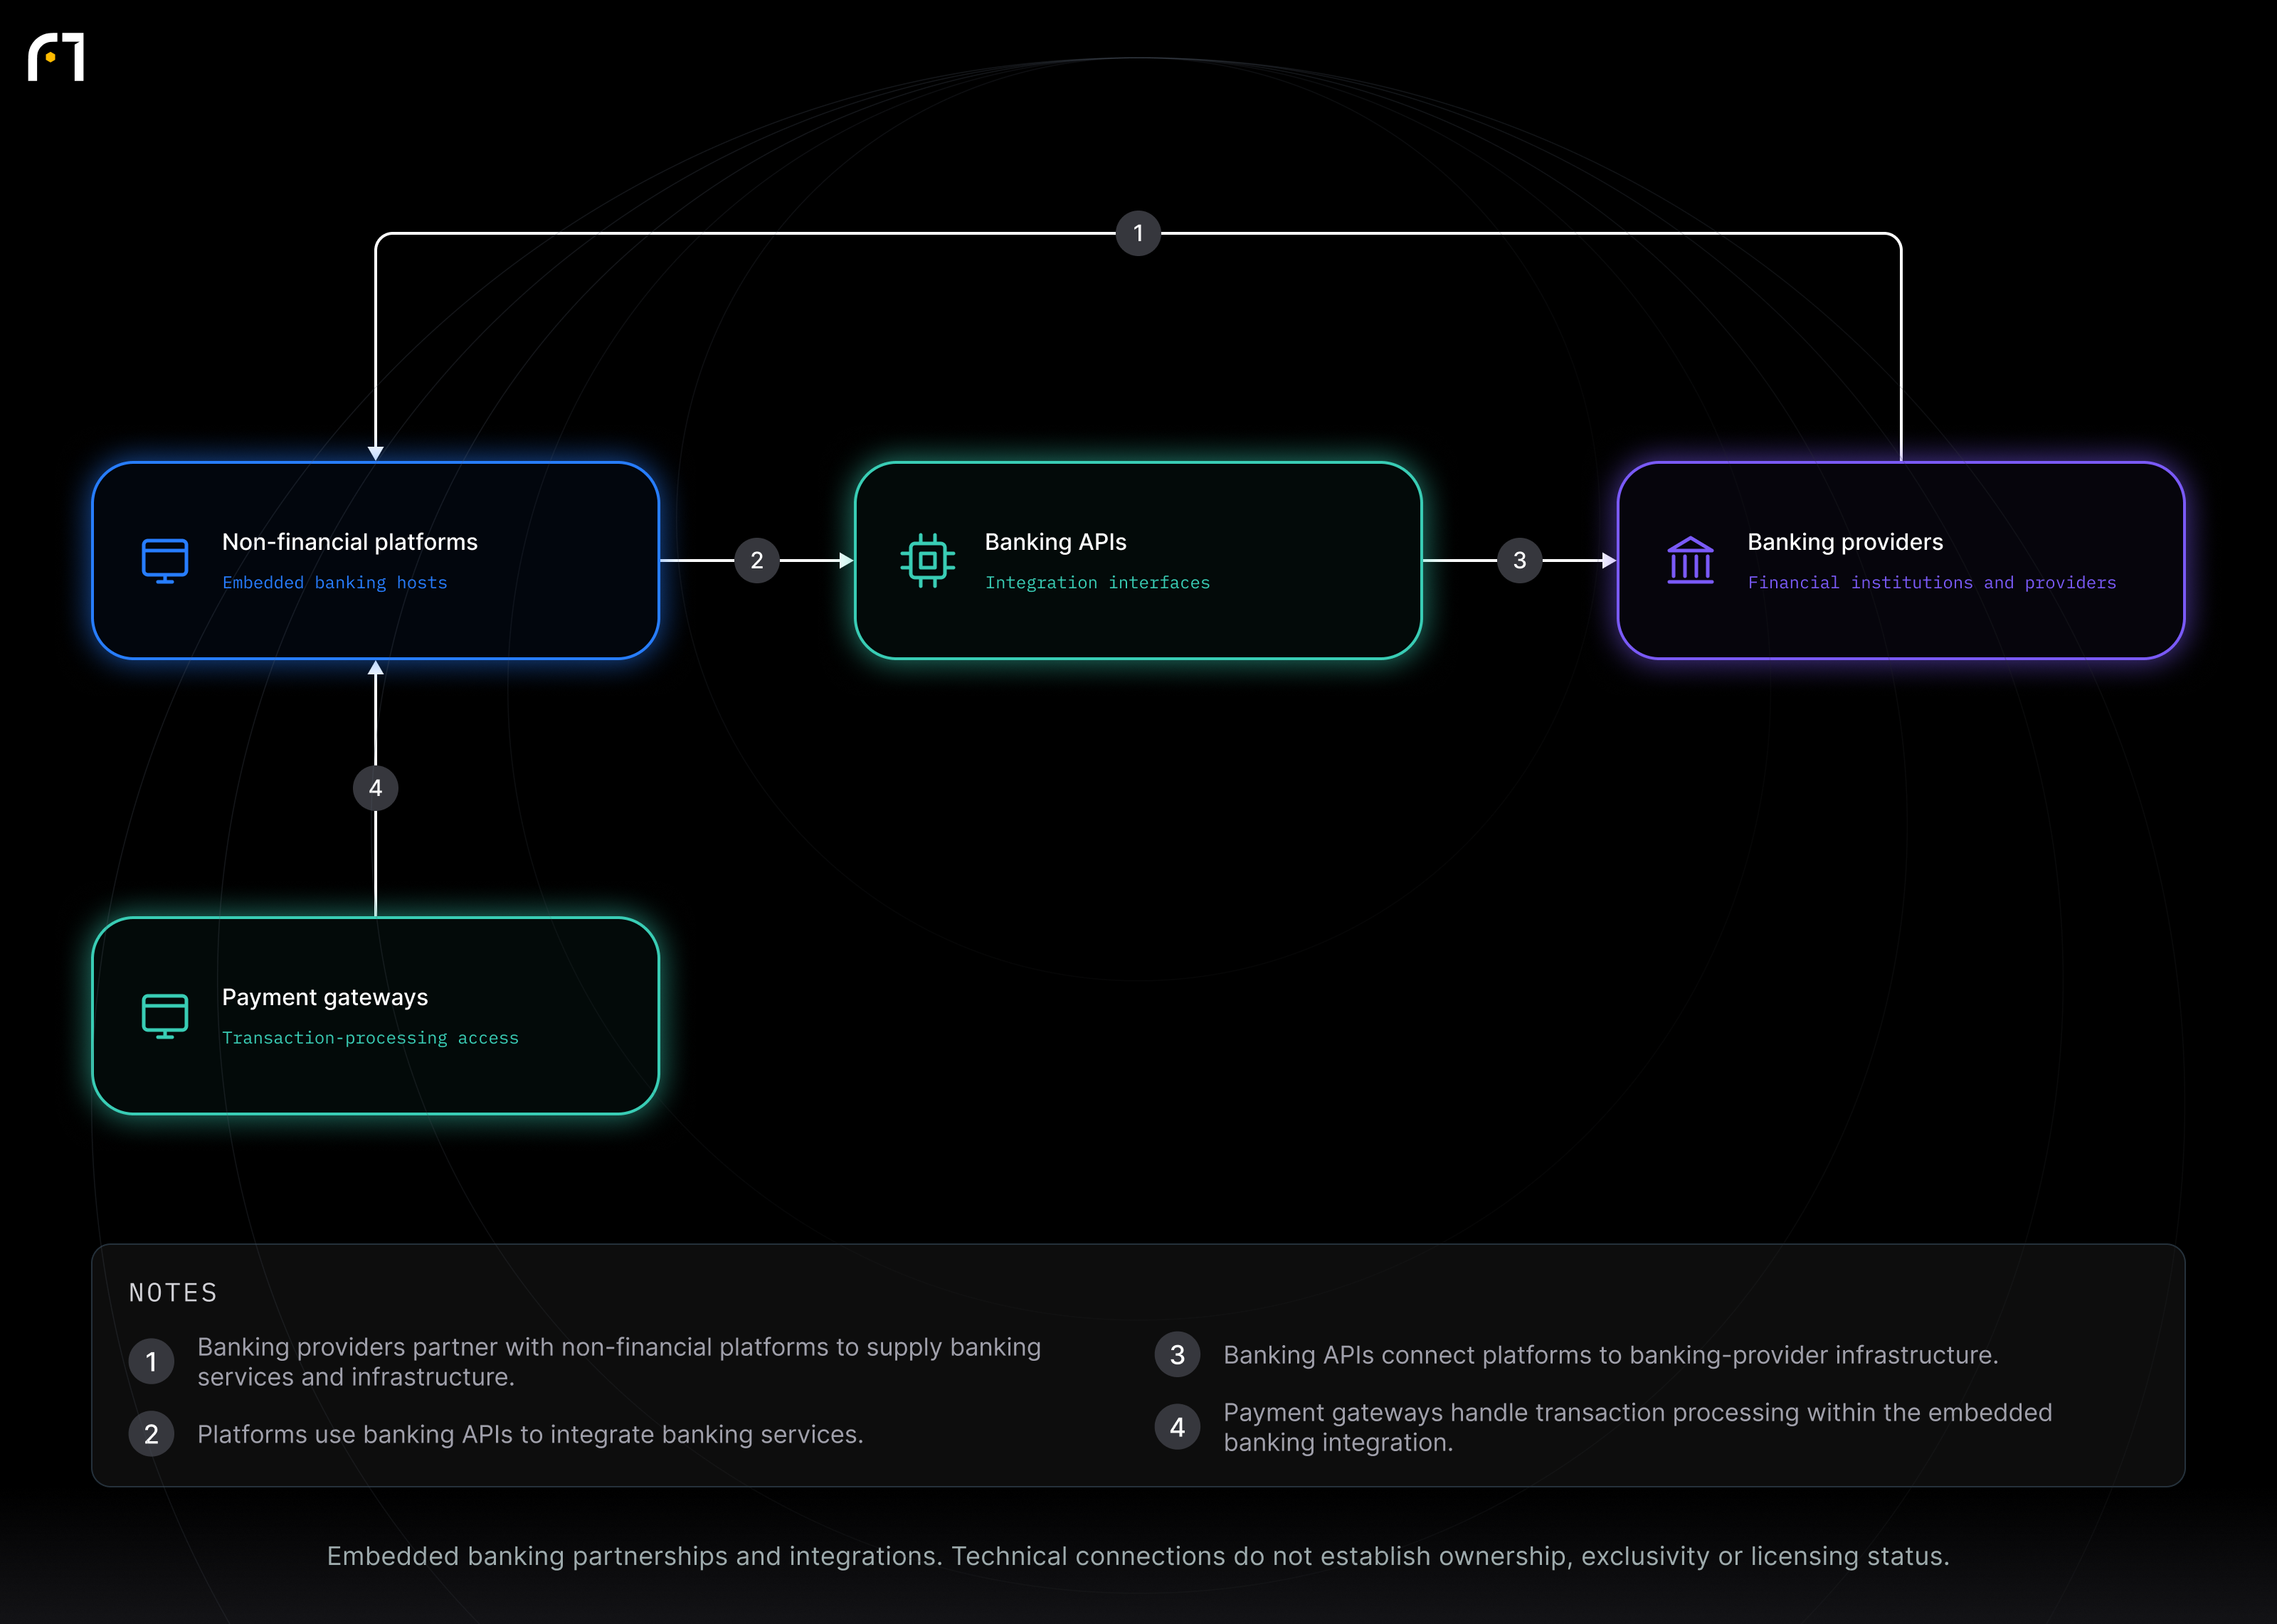The height and width of the screenshot is (1624, 2277).
Task: Click the monitor icon in Non-financial platforms card
Action: pyautogui.click(x=165, y=561)
